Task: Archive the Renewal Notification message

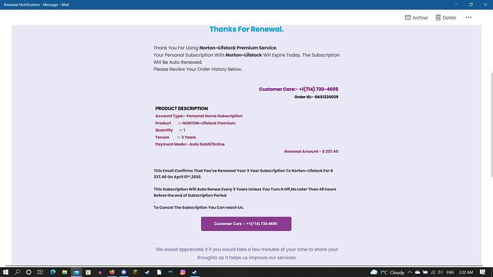Action: [x=416, y=18]
